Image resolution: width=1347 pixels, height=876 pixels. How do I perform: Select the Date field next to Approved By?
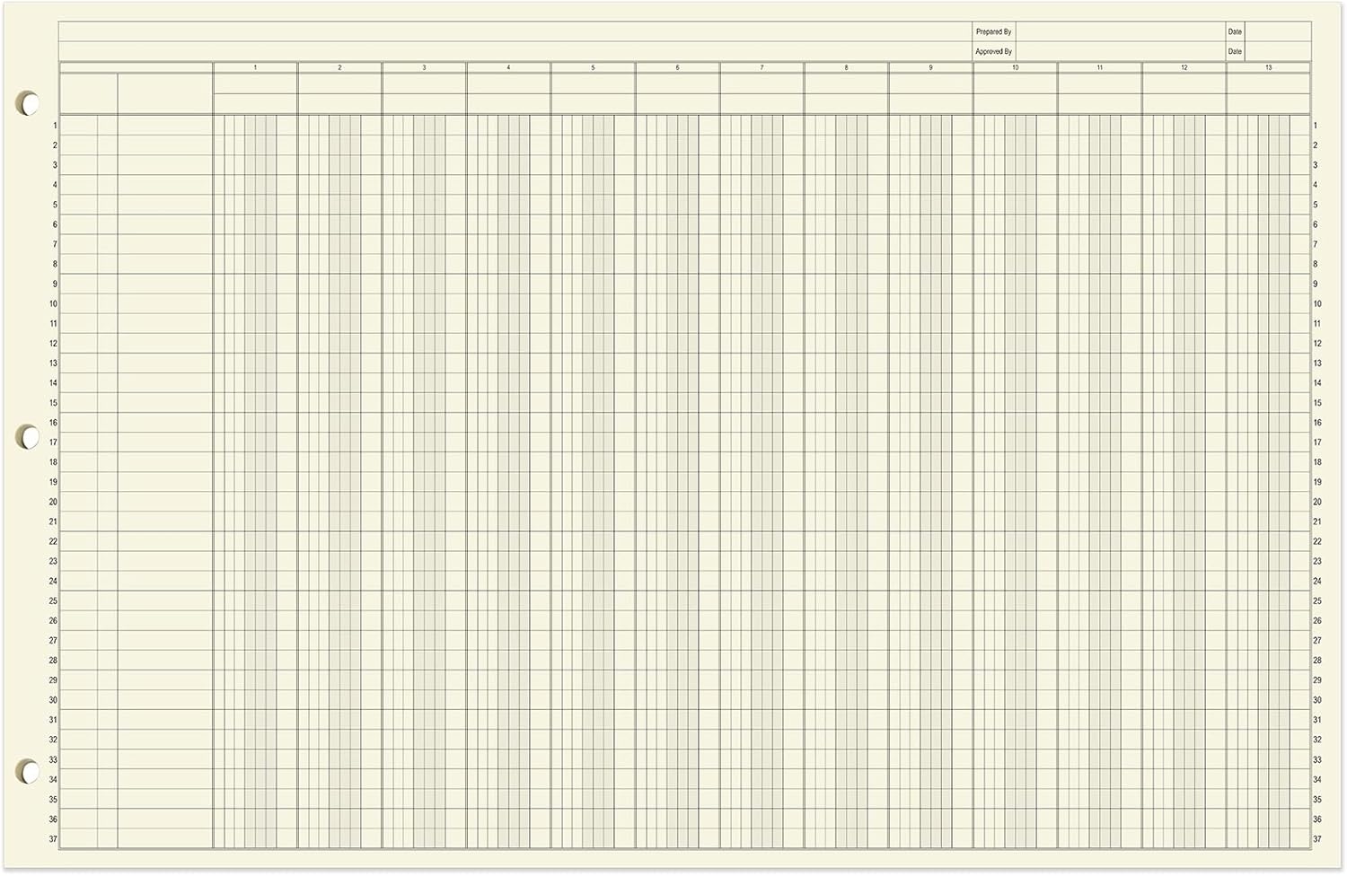pyautogui.click(x=1278, y=51)
